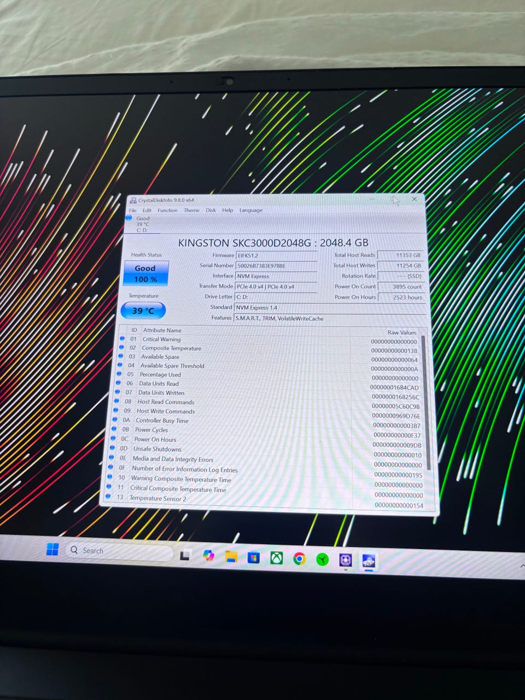Click the KINGSTON SKC3000D2048G drive title

[273, 242]
